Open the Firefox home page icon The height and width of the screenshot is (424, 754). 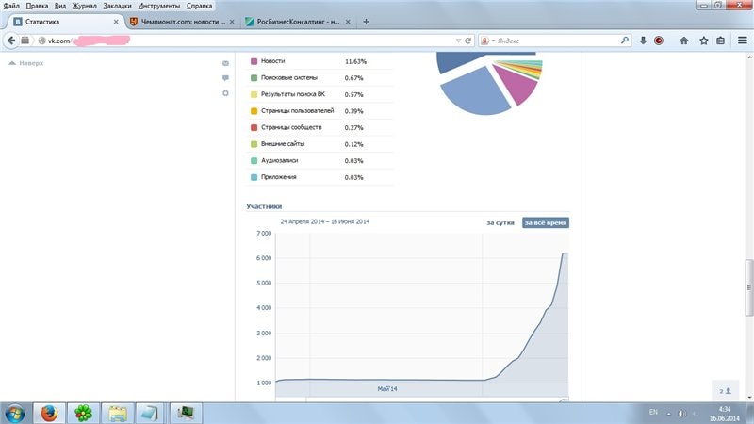tap(684, 41)
